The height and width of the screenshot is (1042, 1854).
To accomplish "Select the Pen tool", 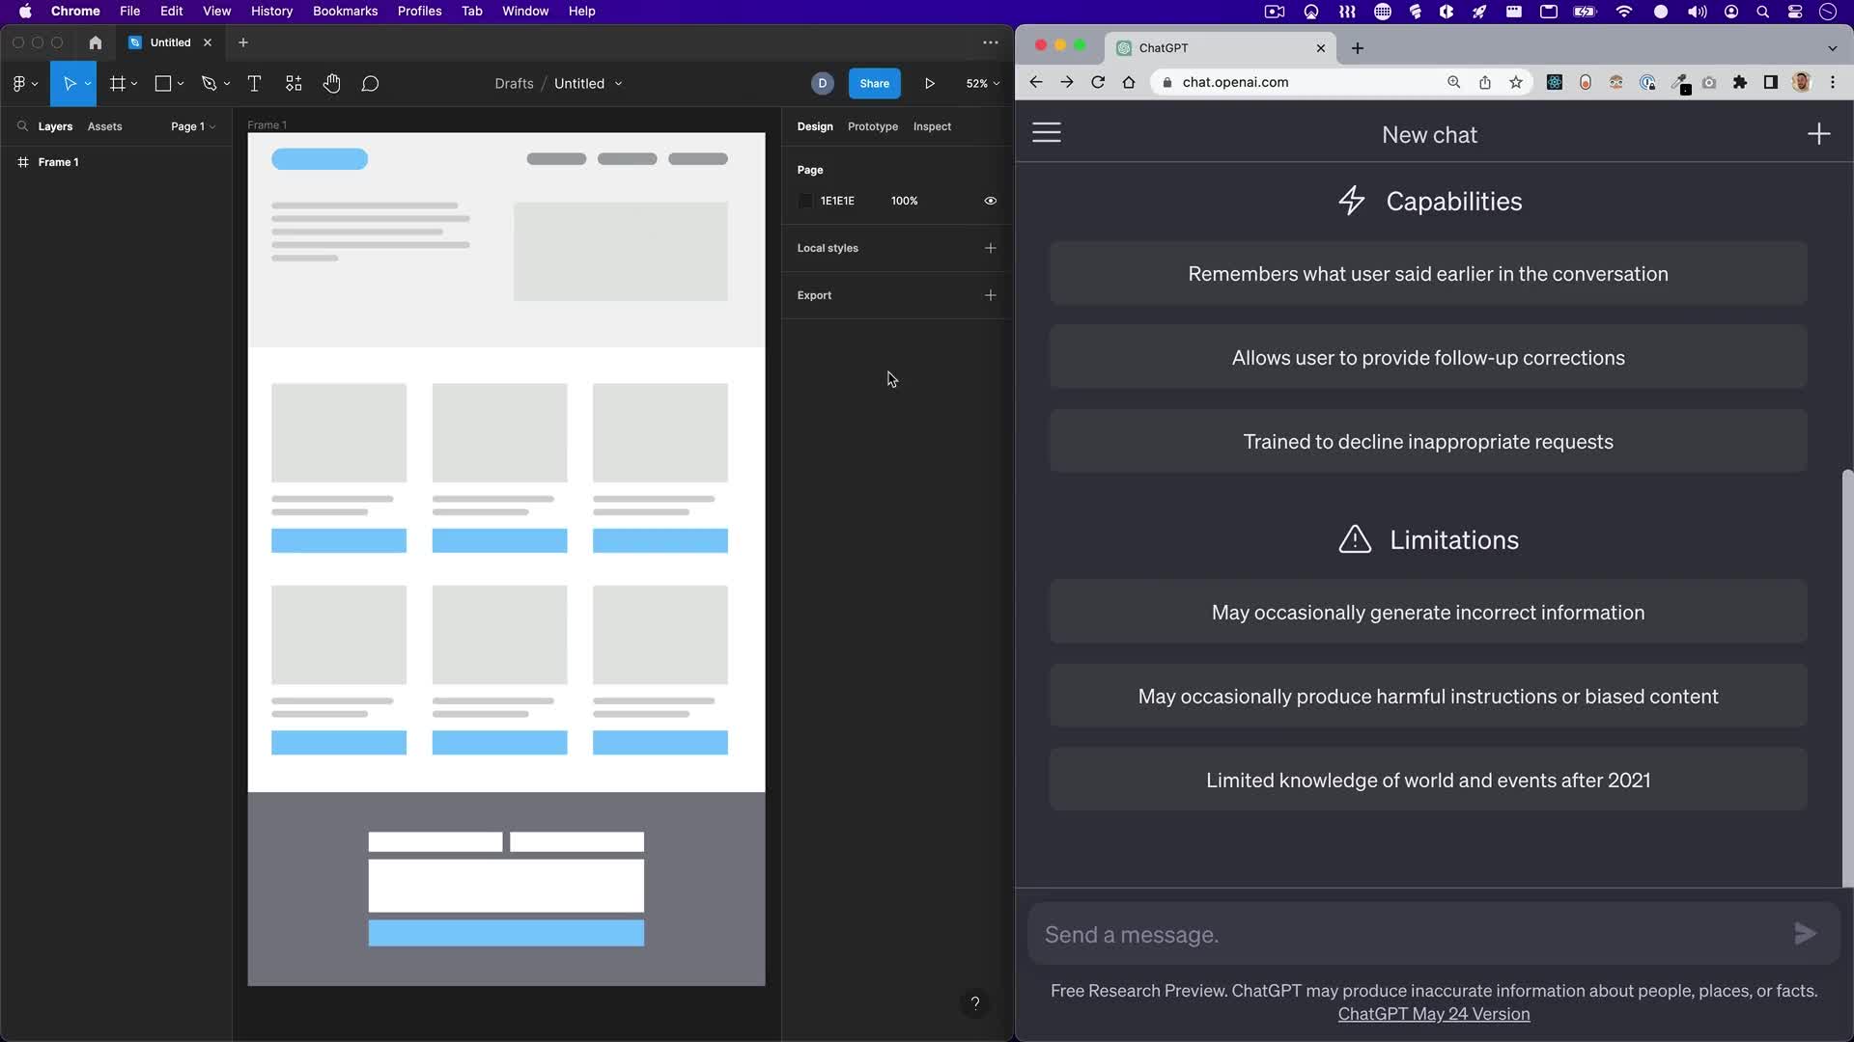I will (209, 84).
